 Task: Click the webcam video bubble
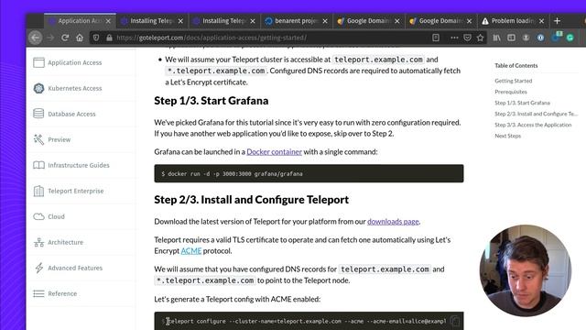pos(525,270)
